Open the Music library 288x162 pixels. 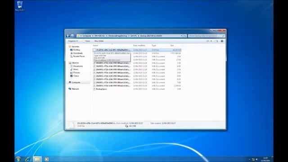74,69
